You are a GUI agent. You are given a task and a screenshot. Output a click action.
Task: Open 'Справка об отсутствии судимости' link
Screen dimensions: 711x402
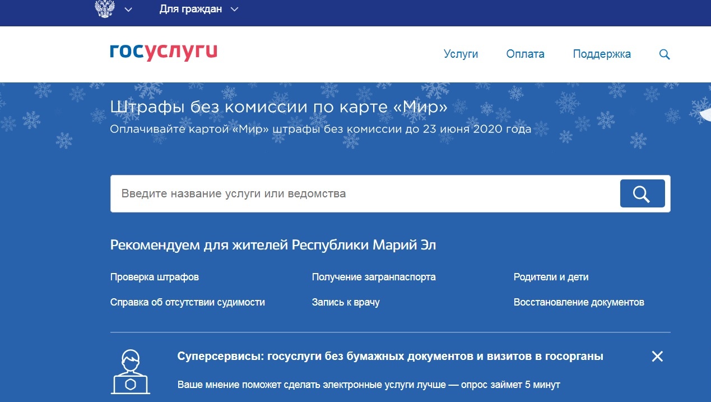pos(188,302)
